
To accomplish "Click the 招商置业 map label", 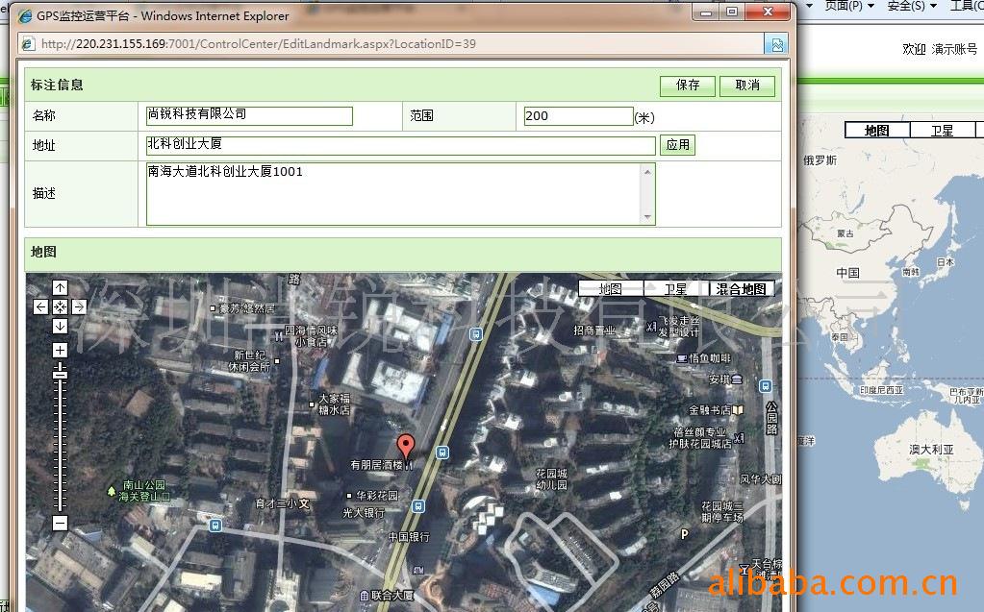I will [x=594, y=330].
